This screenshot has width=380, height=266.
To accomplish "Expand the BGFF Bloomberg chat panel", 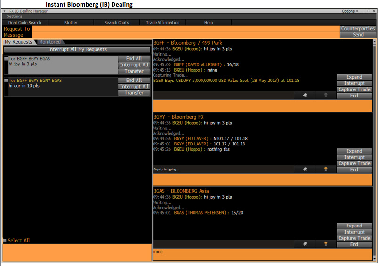I will 354,77.
